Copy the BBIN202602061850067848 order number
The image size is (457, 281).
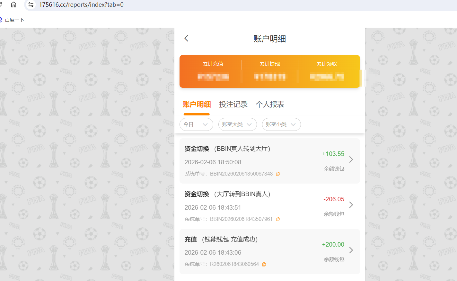(277, 173)
